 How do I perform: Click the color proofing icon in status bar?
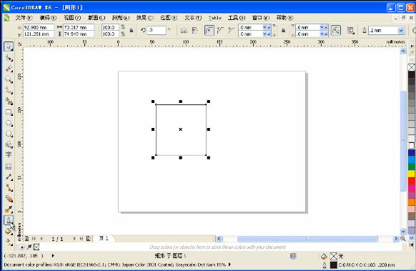click(x=293, y=256)
